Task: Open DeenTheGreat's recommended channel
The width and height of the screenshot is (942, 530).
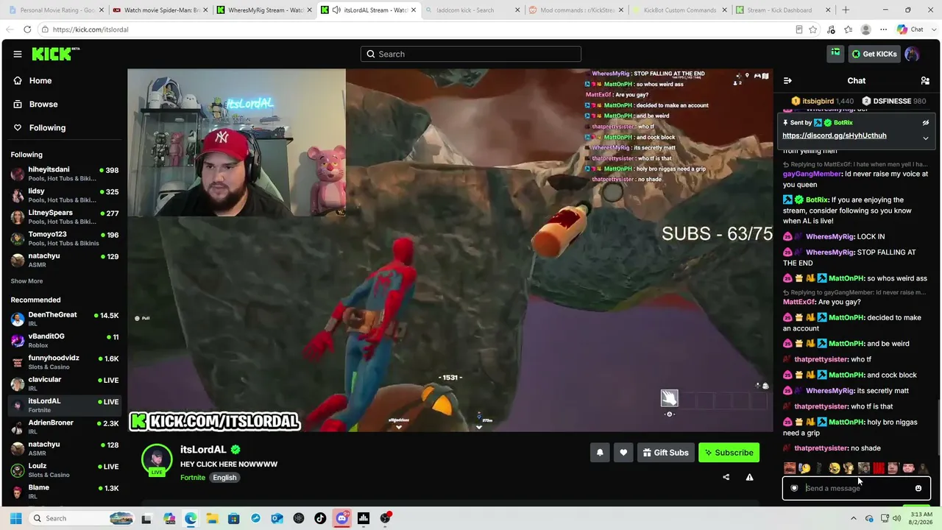Action: pyautogui.click(x=63, y=319)
